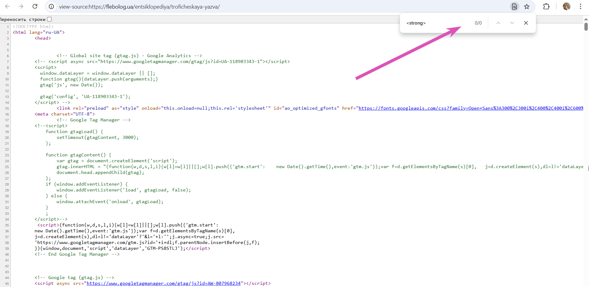Click the '<!DOCTYPE html>' line
Screen dimensions: 589x287
(33, 26)
